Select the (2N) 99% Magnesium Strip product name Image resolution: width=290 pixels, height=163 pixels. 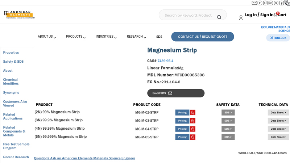(x=57, y=112)
